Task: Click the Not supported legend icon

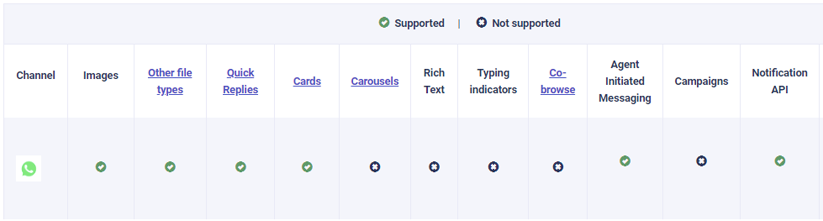Action: coord(481,23)
